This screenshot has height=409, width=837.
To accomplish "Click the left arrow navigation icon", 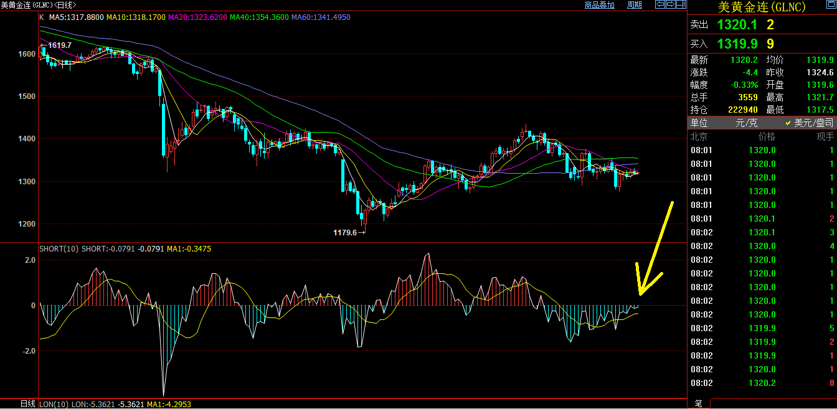I will (x=660, y=4).
